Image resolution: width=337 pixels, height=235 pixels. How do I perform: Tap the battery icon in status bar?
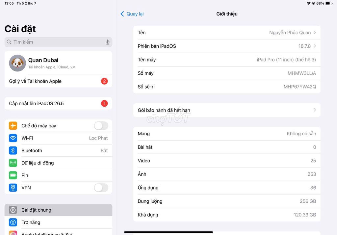click(x=329, y=3)
